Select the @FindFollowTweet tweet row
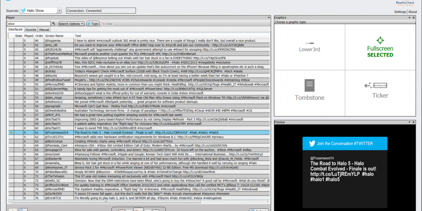Viewport: 422px width, 211px height. point(139,80)
